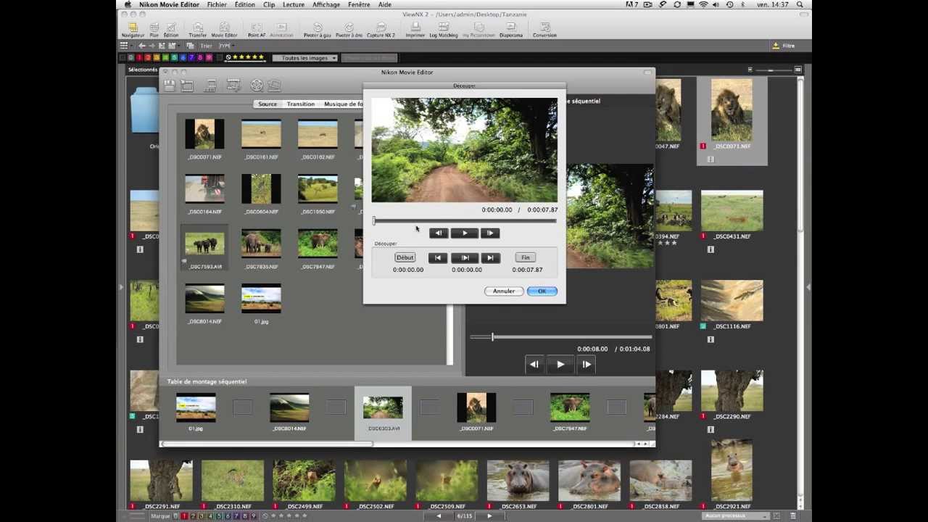Click the Imprimer print icon
The image size is (928, 522).
[415, 30]
